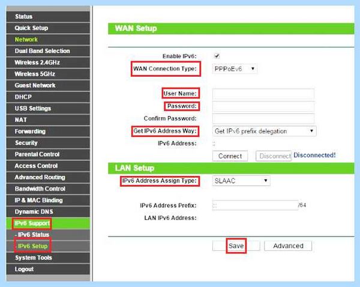Open the Advanced settings button
Image resolution: width=360 pixels, height=287 pixels.
288,246
